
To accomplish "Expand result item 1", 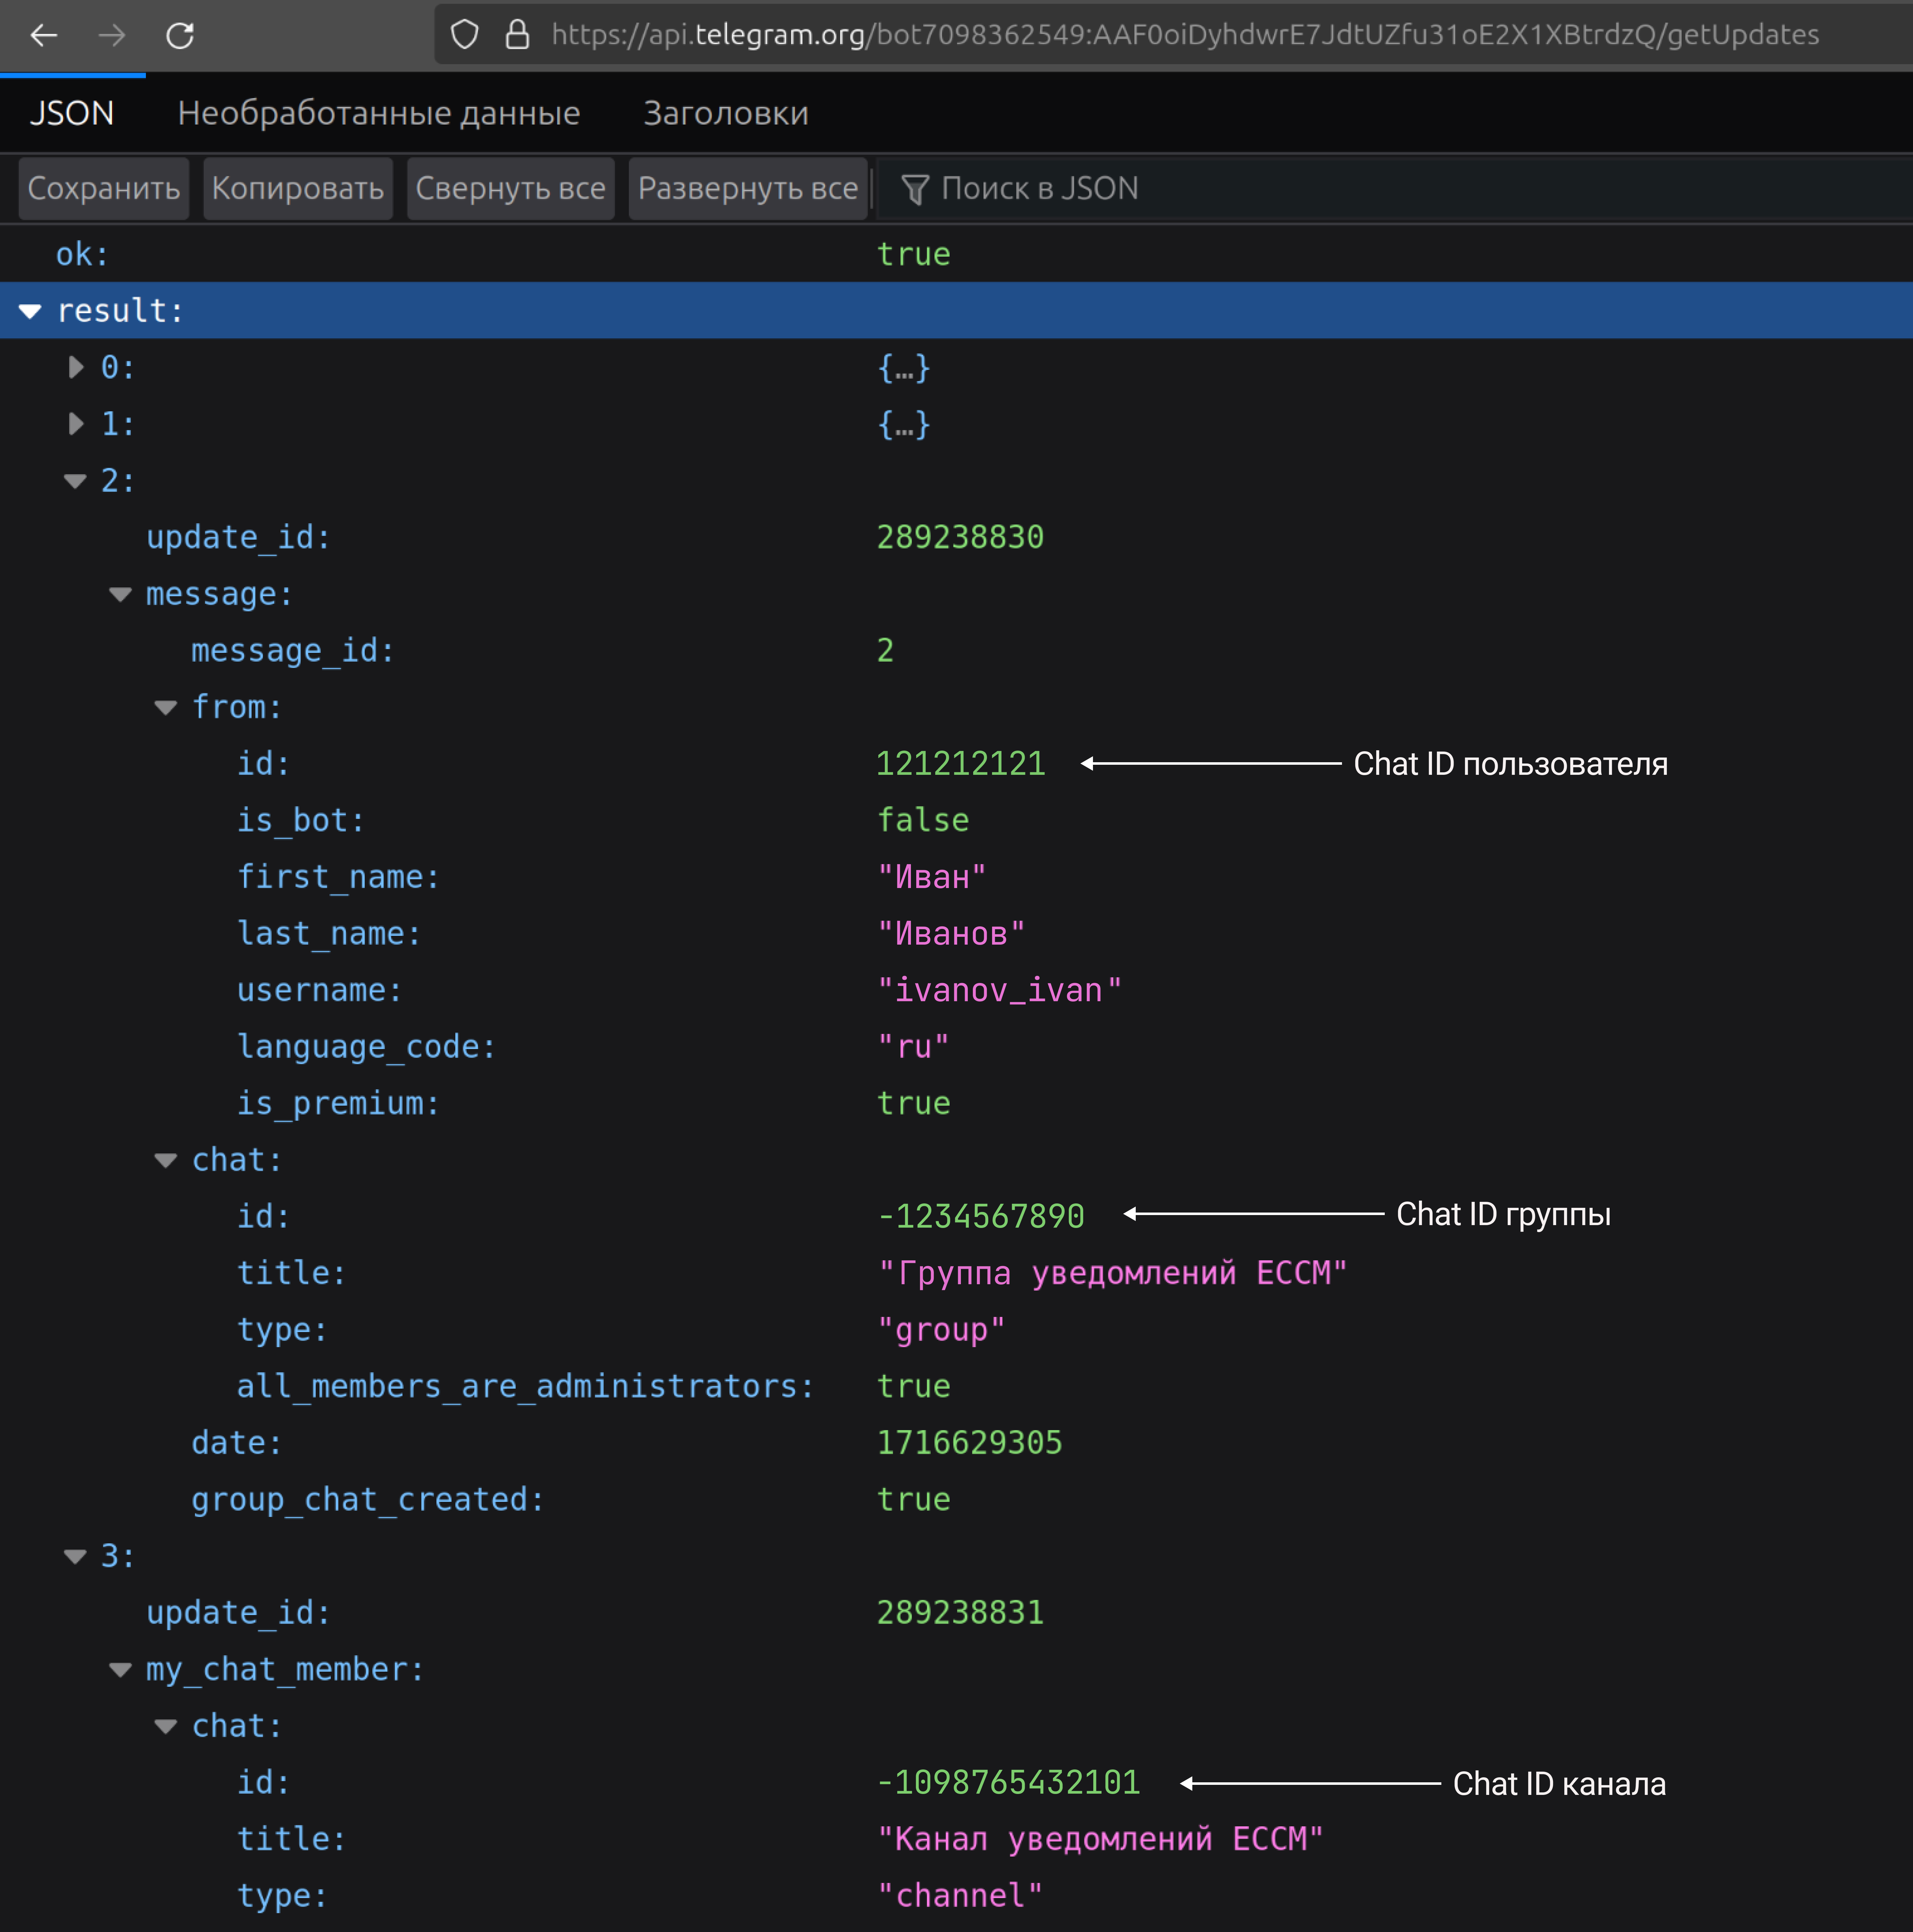I will [75, 424].
